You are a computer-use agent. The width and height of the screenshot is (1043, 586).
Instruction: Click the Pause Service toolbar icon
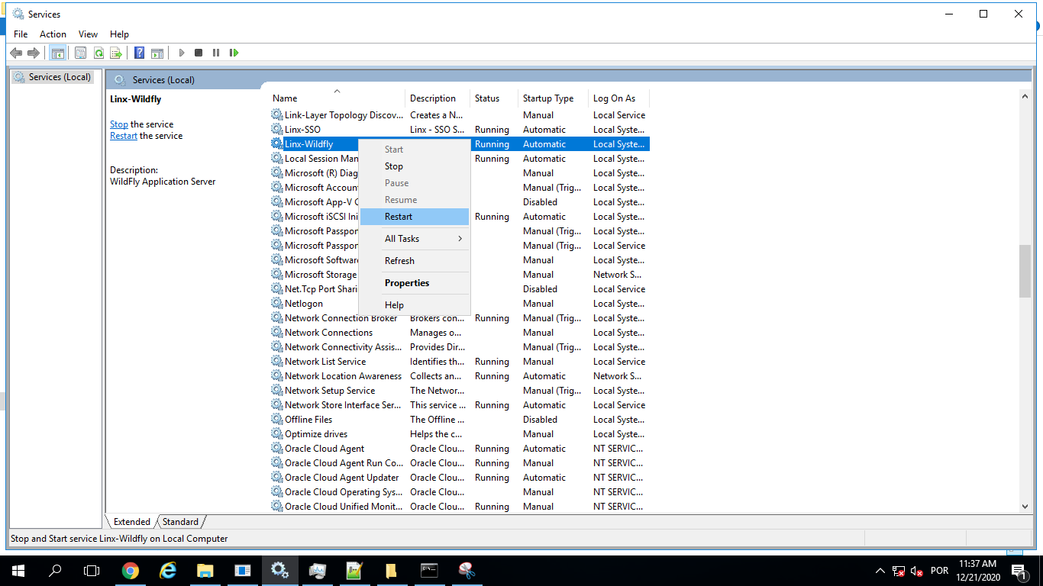pos(216,53)
